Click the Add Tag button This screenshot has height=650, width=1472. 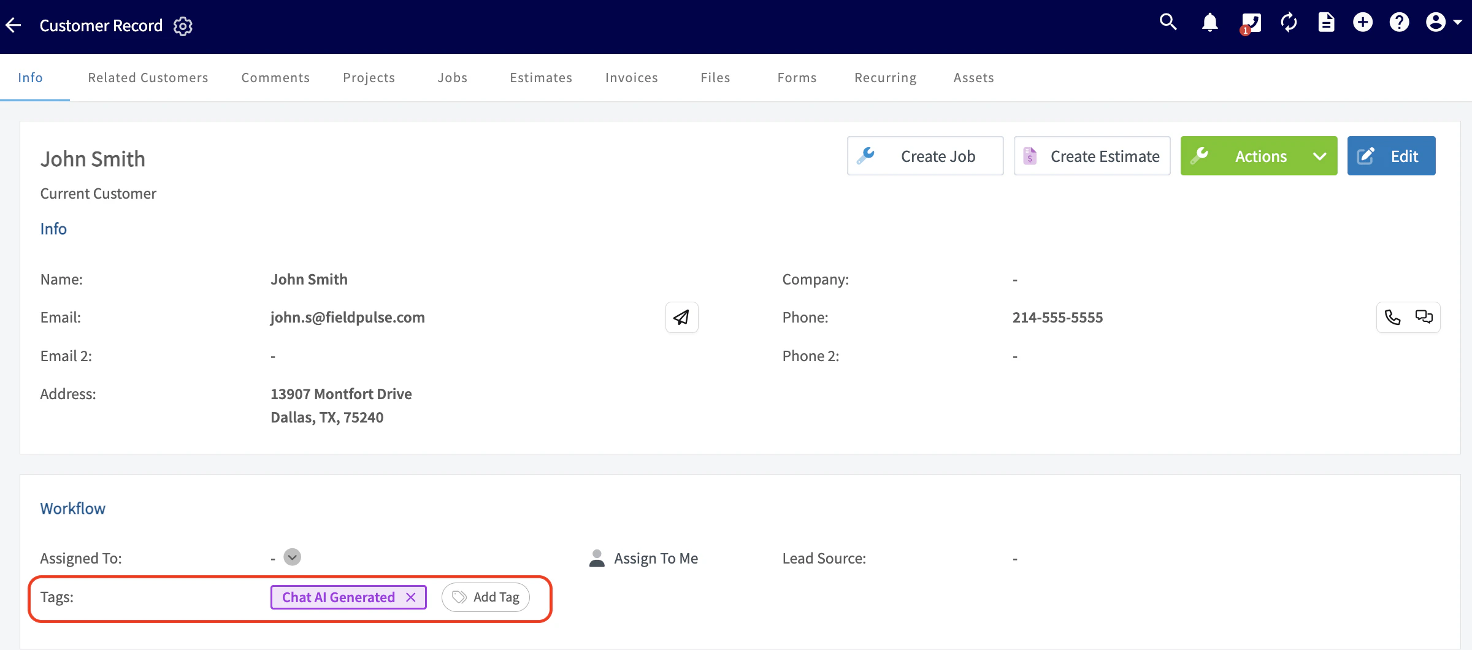(485, 597)
